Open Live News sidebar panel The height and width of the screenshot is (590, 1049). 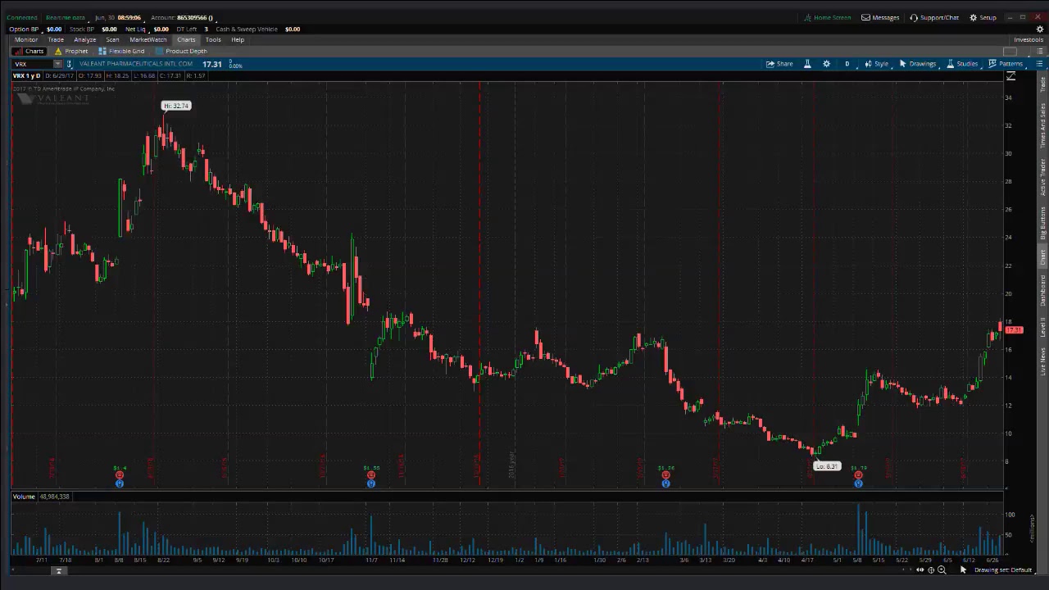pyautogui.click(x=1042, y=361)
